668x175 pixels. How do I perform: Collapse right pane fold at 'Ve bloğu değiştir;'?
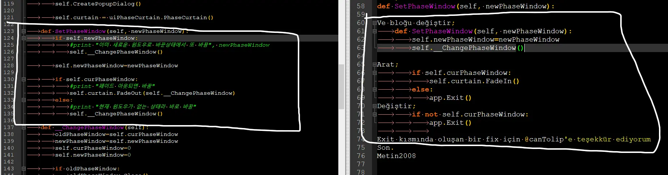coord(375,23)
